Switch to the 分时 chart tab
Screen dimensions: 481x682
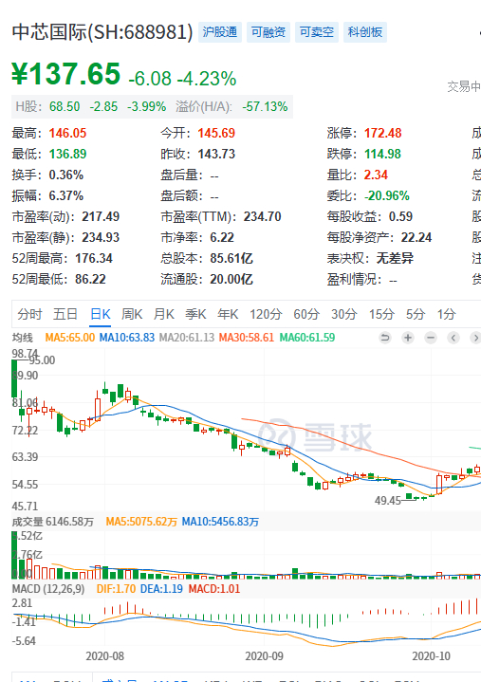29,314
